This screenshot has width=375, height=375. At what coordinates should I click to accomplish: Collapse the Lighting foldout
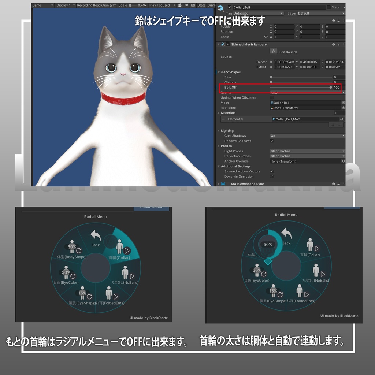(x=219, y=131)
